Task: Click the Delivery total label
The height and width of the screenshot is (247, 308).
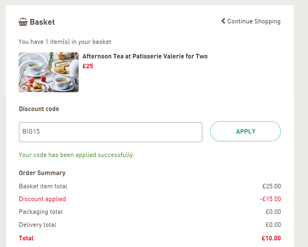Action: click(37, 225)
